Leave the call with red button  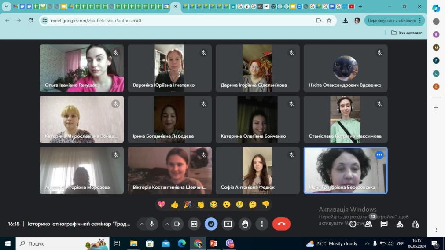pyautogui.click(x=282, y=224)
